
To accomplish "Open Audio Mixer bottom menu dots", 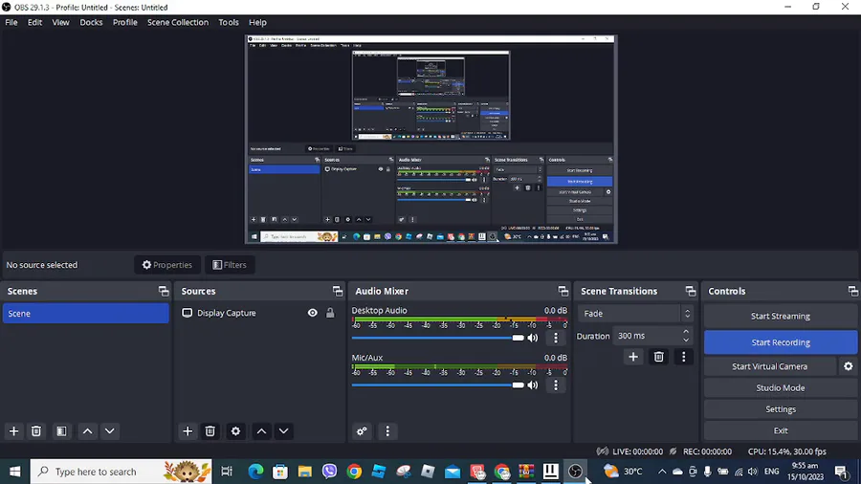I will click(387, 431).
